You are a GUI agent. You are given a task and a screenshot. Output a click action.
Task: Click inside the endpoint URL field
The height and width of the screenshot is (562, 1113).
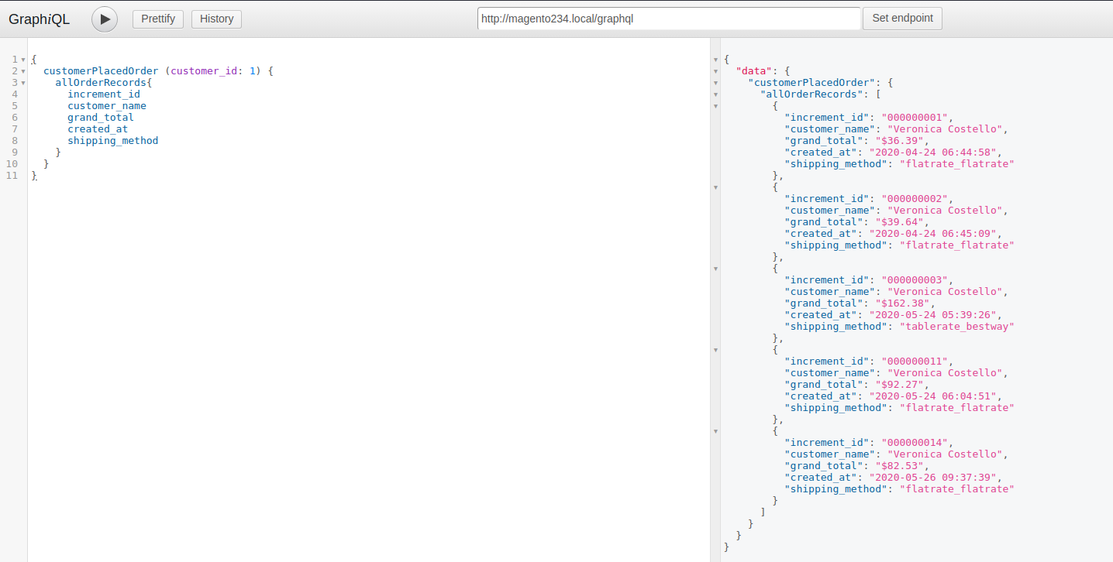pos(668,19)
